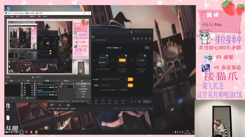Hide the image source in OBS sources list
Screen dimensions: 245x137
(x=32, y=95)
